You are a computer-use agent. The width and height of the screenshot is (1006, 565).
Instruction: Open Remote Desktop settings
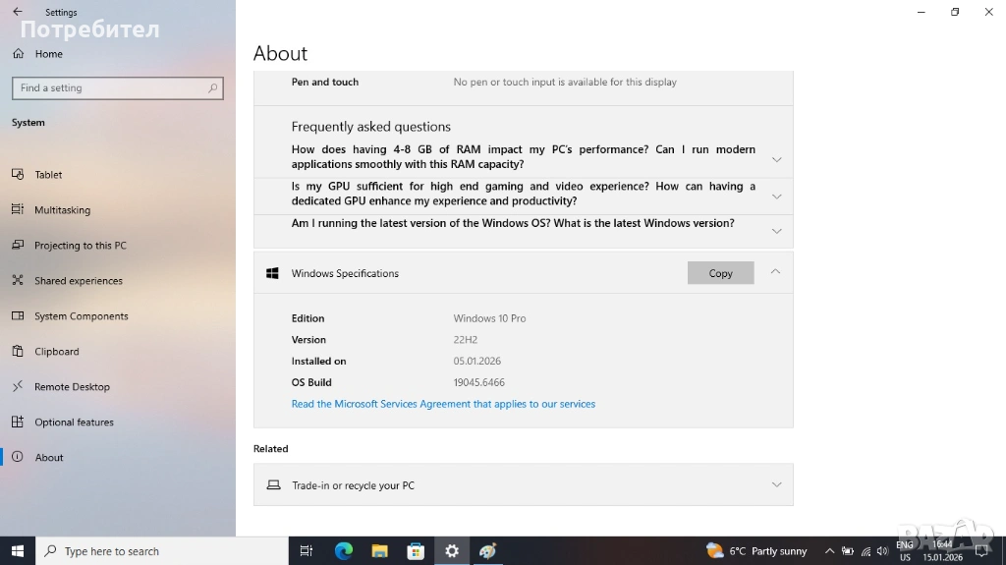click(72, 387)
